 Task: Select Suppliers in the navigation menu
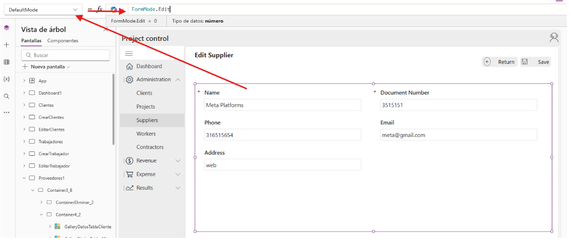click(x=147, y=120)
